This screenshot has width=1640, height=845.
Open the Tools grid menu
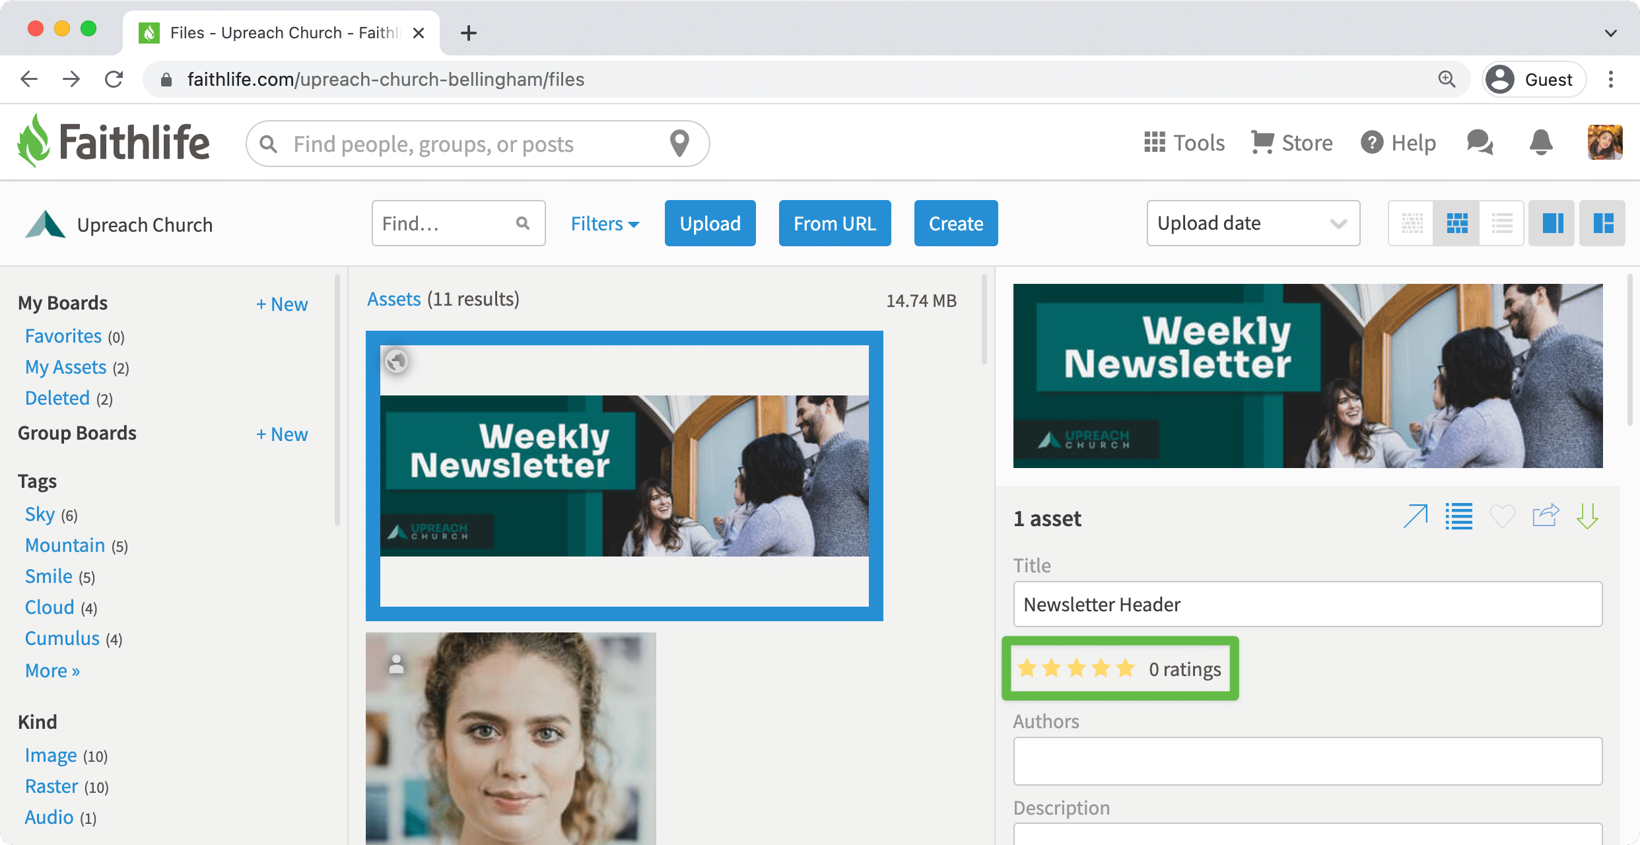coord(1184,143)
